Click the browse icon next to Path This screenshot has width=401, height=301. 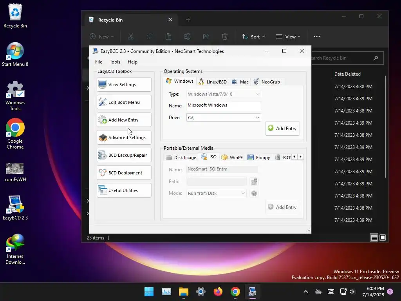[254, 181]
